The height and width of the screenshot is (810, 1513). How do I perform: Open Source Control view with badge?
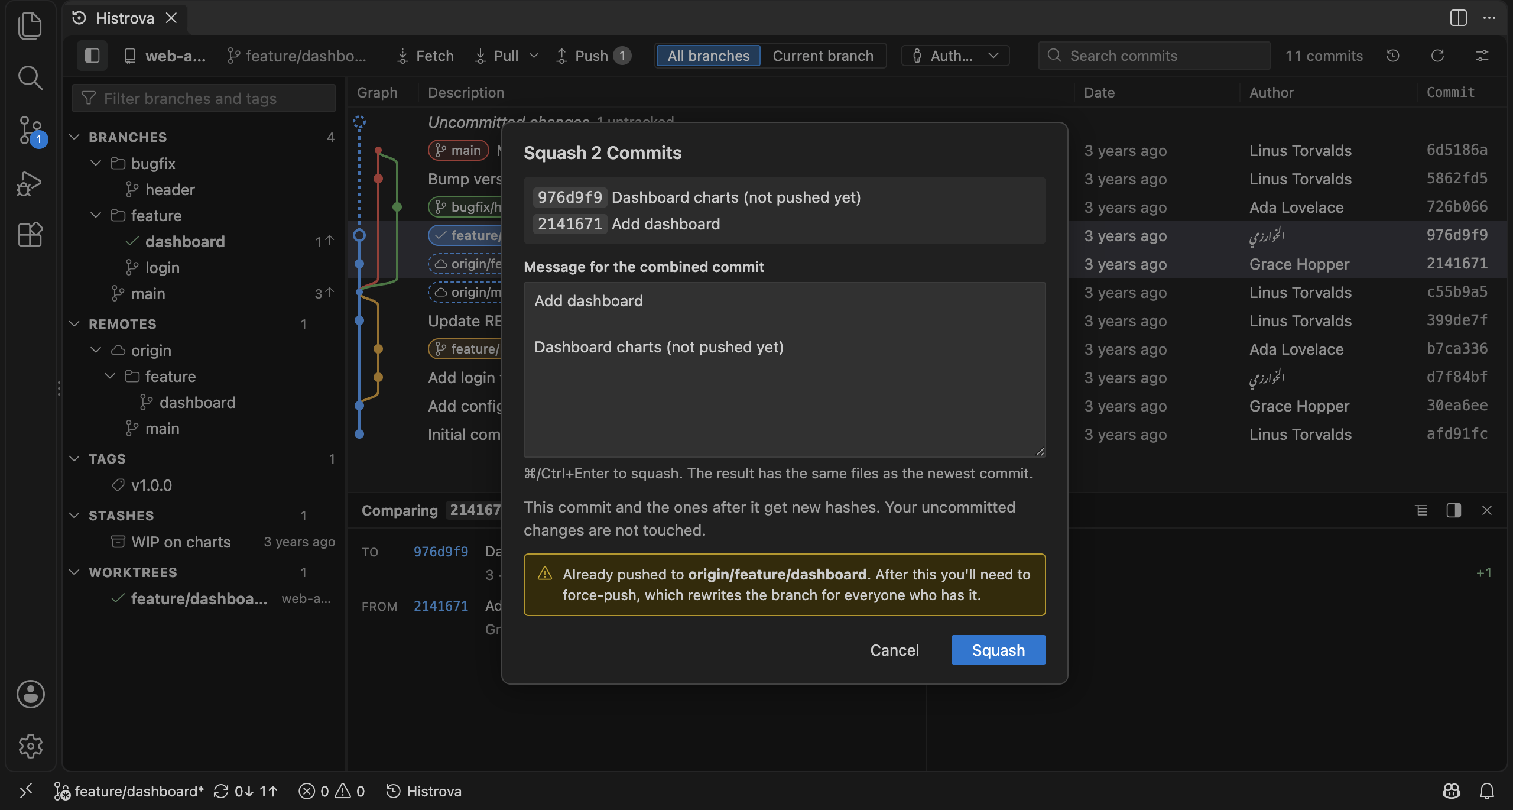[30, 130]
